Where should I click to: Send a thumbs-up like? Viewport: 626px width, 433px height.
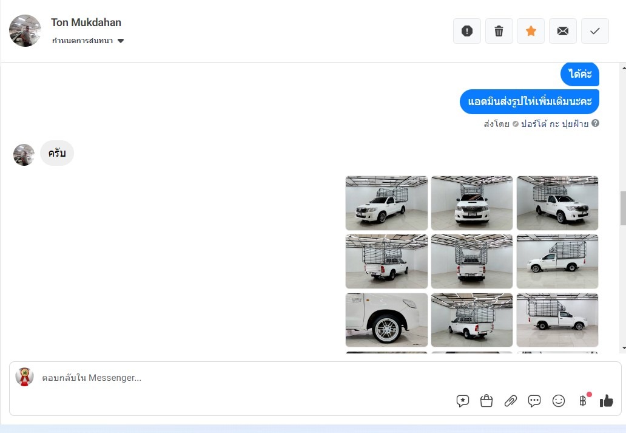pos(607,401)
